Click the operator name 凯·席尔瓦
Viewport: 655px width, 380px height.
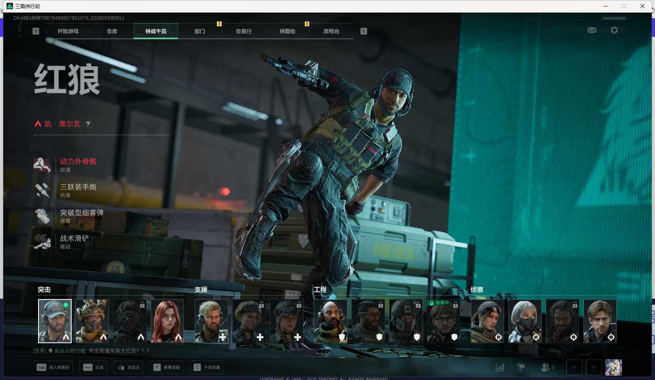(x=62, y=124)
